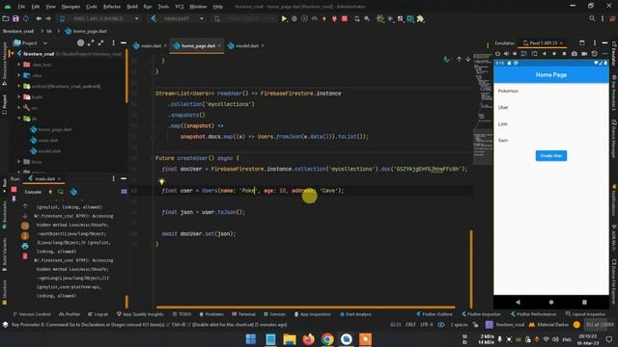Click the Debug bug icon in the toolbar
The image size is (618, 347).
(294, 18)
